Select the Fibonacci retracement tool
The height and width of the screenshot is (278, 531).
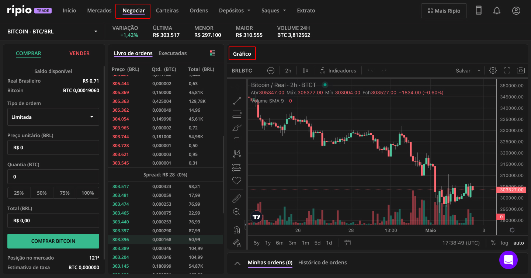click(237, 114)
